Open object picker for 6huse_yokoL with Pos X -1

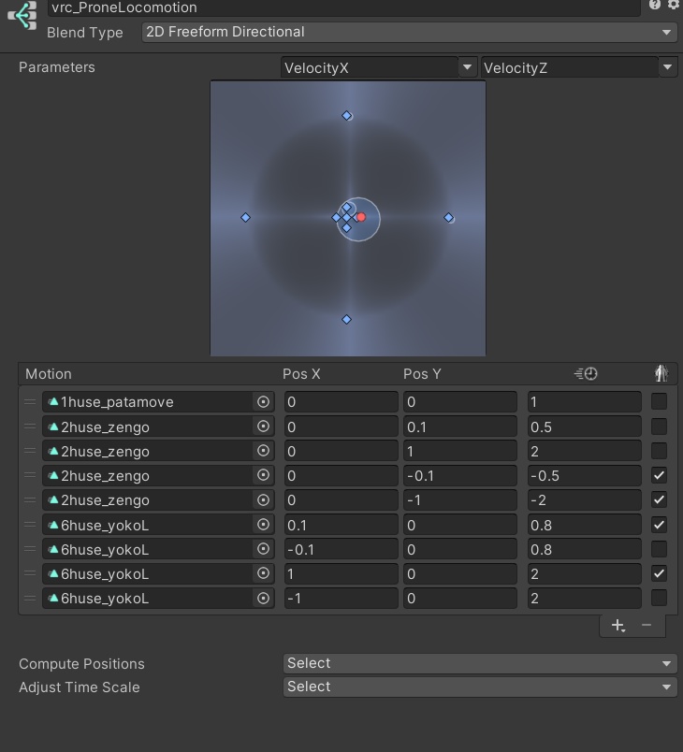(263, 599)
